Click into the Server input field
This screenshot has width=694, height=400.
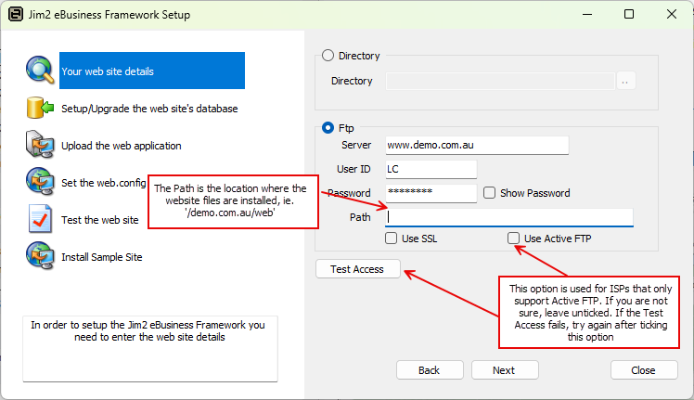click(476, 146)
